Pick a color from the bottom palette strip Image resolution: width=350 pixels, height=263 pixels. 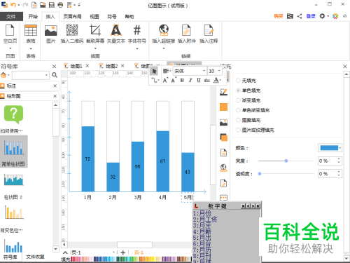click(132, 259)
